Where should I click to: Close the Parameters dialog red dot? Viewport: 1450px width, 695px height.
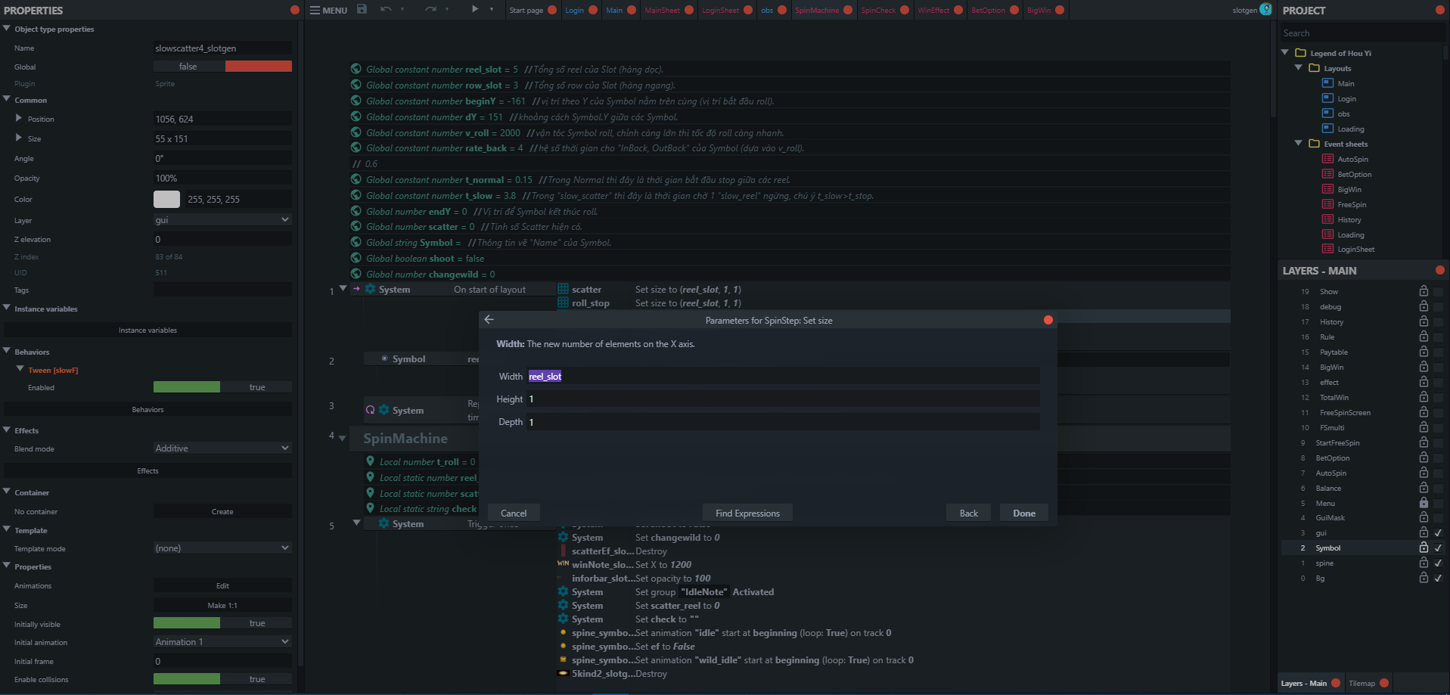(x=1048, y=320)
